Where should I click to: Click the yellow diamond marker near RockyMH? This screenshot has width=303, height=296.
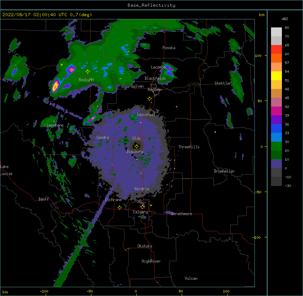(x=88, y=72)
